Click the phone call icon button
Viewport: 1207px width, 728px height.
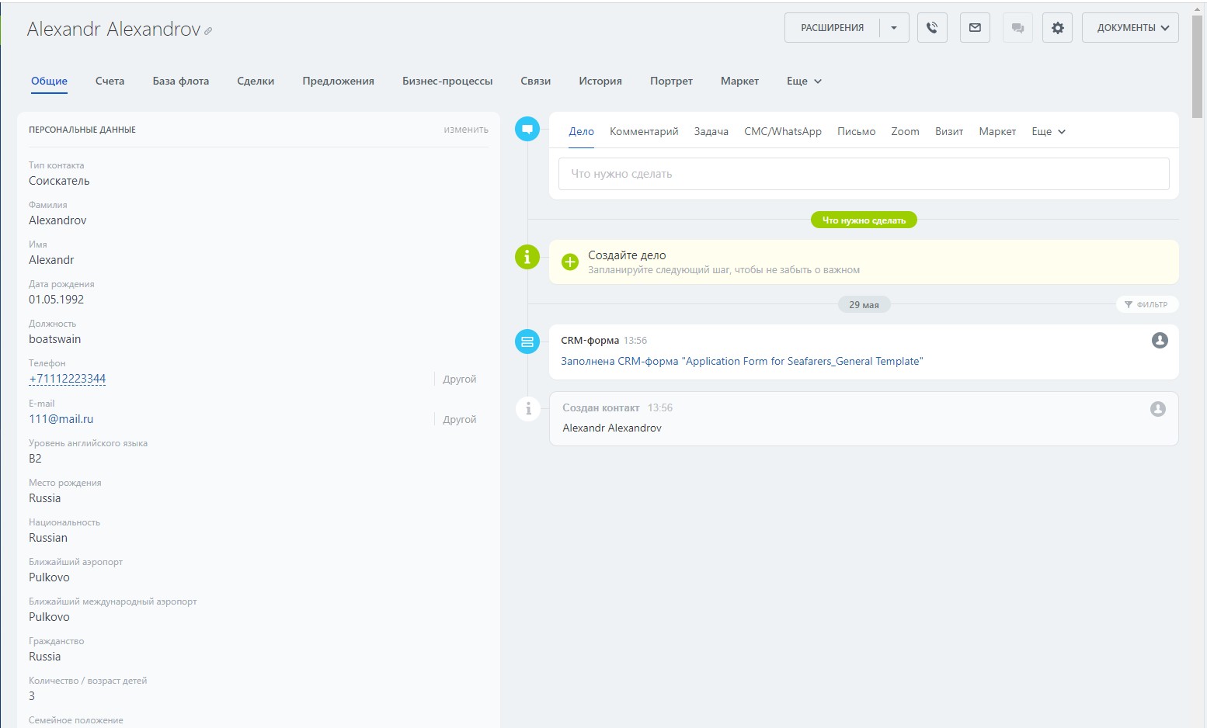[932, 28]
